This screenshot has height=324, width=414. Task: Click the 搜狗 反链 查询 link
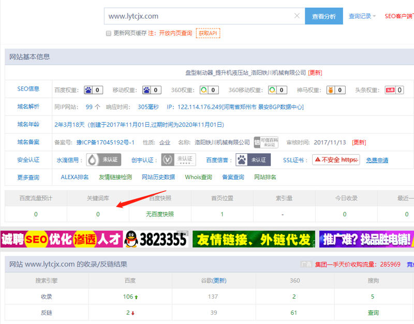pos(373,313)
